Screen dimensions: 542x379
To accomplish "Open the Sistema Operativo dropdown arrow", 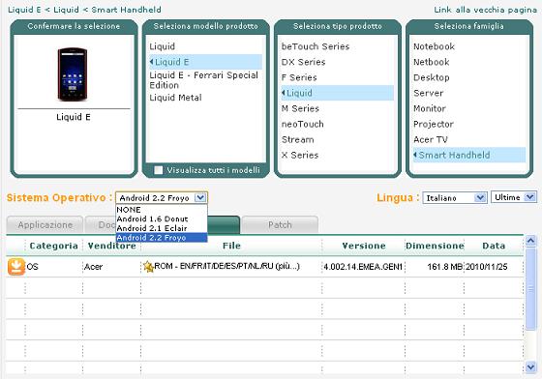I will [x=200, y=198].
